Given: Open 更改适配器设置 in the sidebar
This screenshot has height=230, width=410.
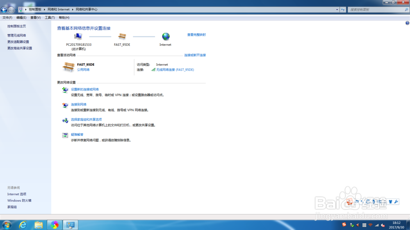Looking at the screenshot, I should point(18,42).
